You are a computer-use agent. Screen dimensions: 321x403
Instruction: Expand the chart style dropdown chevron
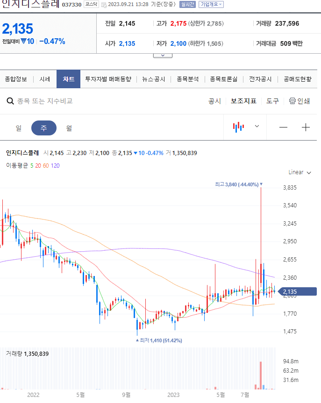tap(257, 127)
